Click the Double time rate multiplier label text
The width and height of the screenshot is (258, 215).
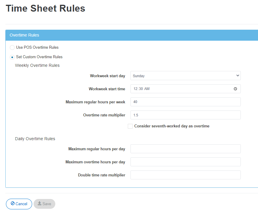click(101, 175)
